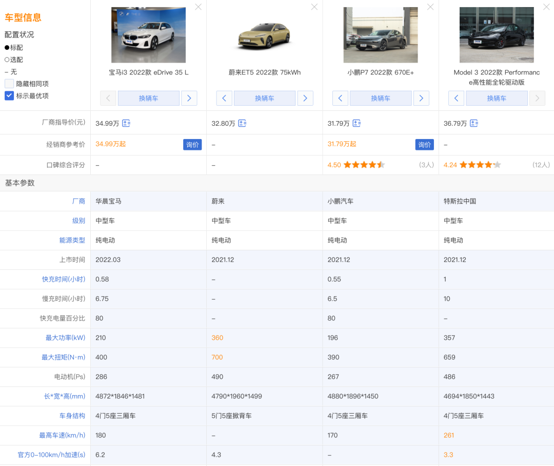Click the 厂商 parameter label
This screenshot has height=466, width=554.
click(78, 201)
